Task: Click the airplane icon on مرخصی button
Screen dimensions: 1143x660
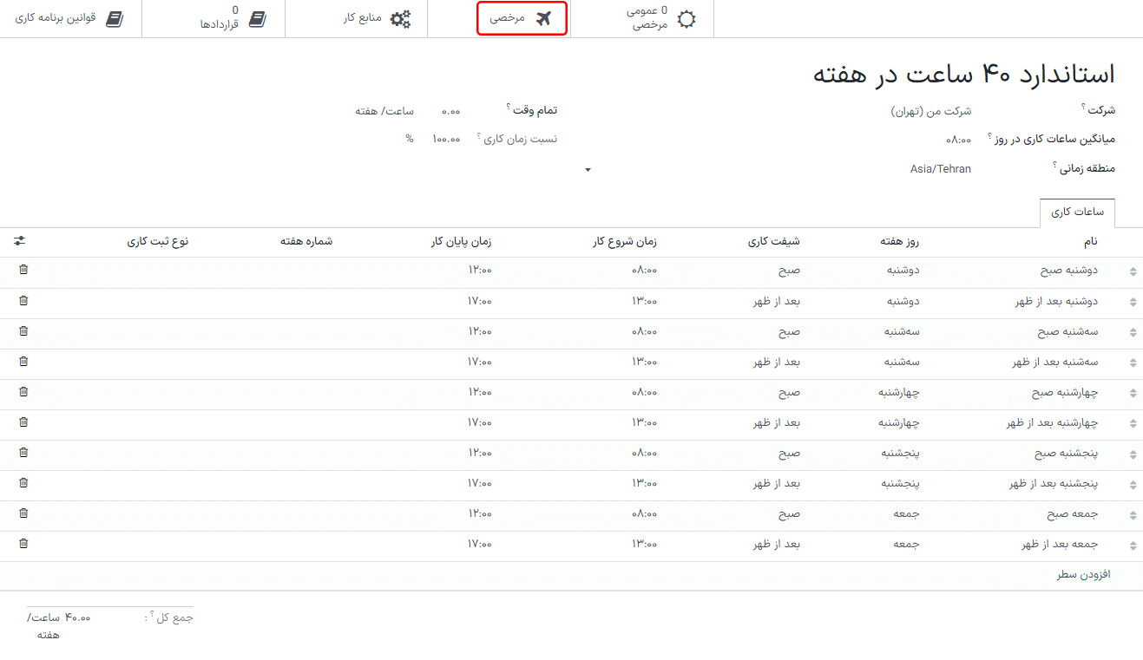Action: pos(544,17)
